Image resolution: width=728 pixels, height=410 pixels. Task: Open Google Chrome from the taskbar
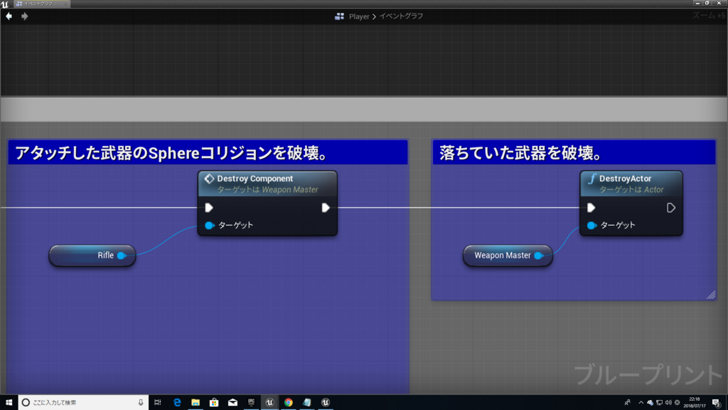click(287, 402)
